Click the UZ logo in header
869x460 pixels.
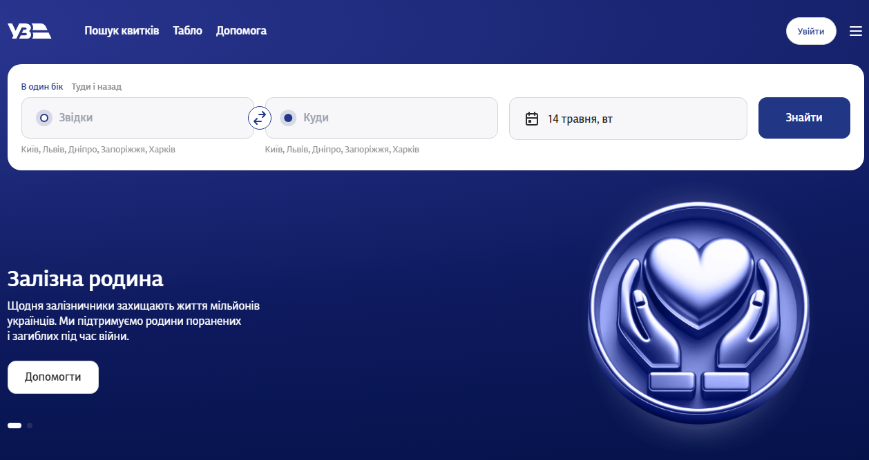(29, 31)
